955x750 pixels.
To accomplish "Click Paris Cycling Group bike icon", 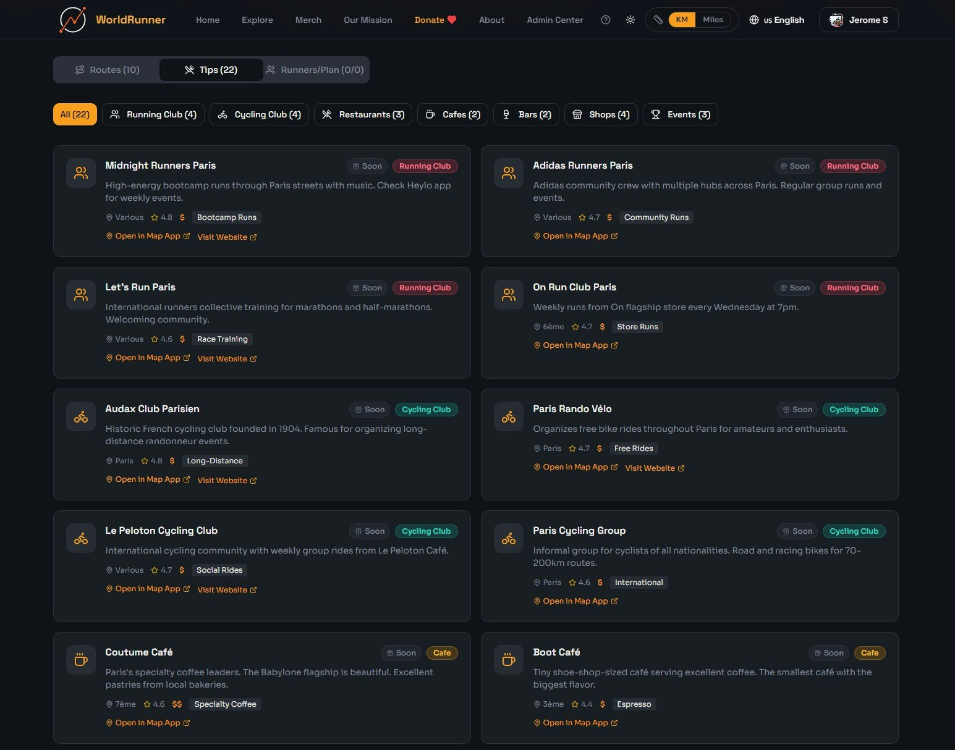I will tap(509, 538).
